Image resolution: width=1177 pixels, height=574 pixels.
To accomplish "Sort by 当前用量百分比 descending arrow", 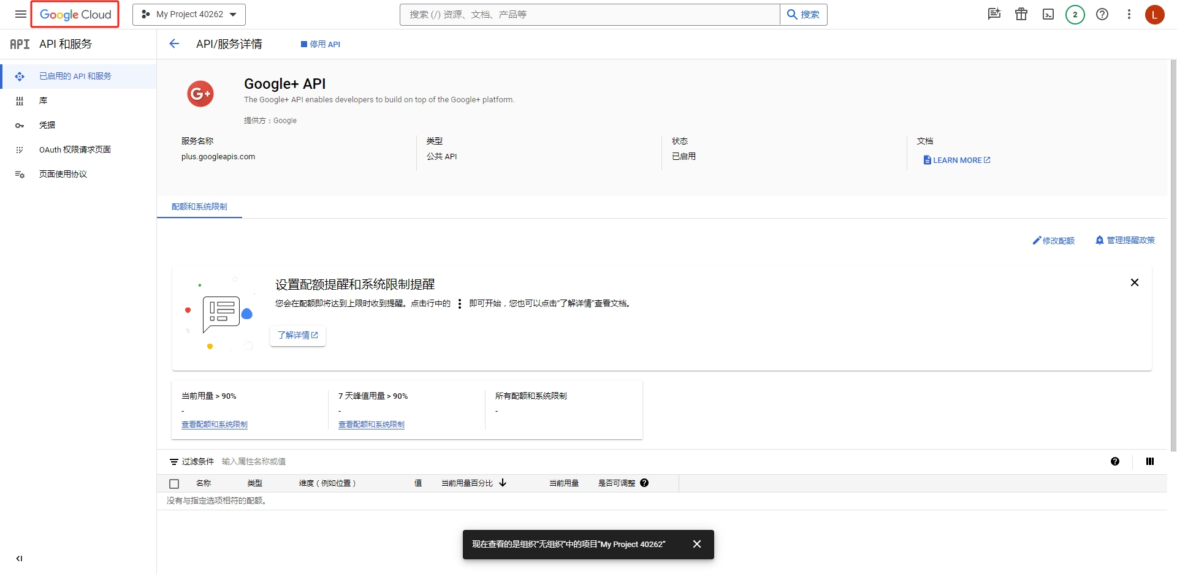I will coord(503,483).
